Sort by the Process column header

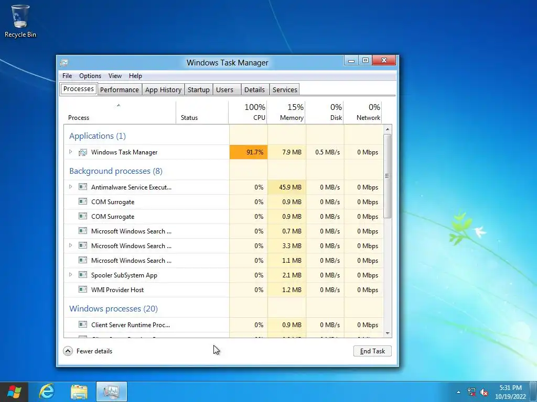(120, 113)
